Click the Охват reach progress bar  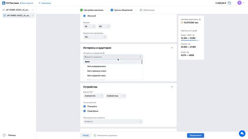pyautogui.click(x=190, y=40)
